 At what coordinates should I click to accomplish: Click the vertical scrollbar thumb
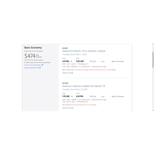pyautogui.click(x=153, y=60)
